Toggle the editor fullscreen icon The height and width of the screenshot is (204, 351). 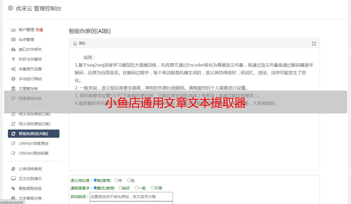(314, 44)
